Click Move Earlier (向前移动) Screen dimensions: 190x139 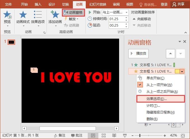click(142, 19)
